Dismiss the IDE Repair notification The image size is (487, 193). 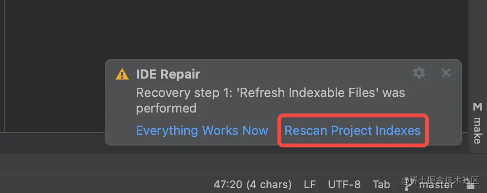coord(446,73)
